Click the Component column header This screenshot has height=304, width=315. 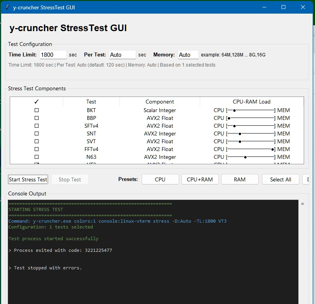tap(160, 102)
